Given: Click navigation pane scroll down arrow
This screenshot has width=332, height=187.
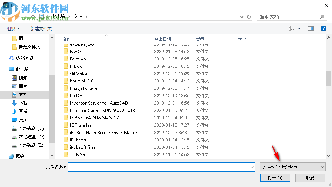Looking at the screenshot, I should pyautogui.click(x=52, y=156).
